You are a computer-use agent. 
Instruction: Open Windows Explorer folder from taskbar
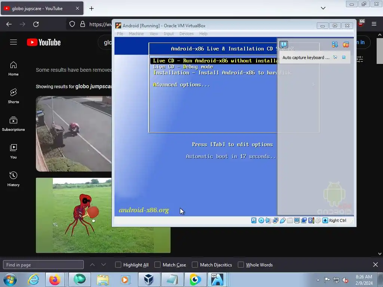click(103, 280)
